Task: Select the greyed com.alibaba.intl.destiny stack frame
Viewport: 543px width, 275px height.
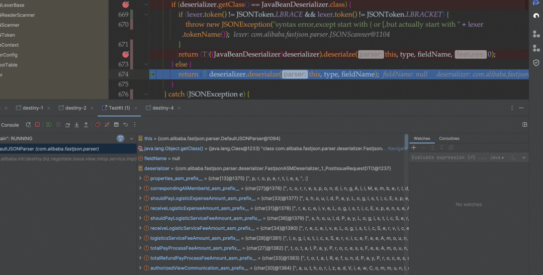Action: [x=68, y=159]
